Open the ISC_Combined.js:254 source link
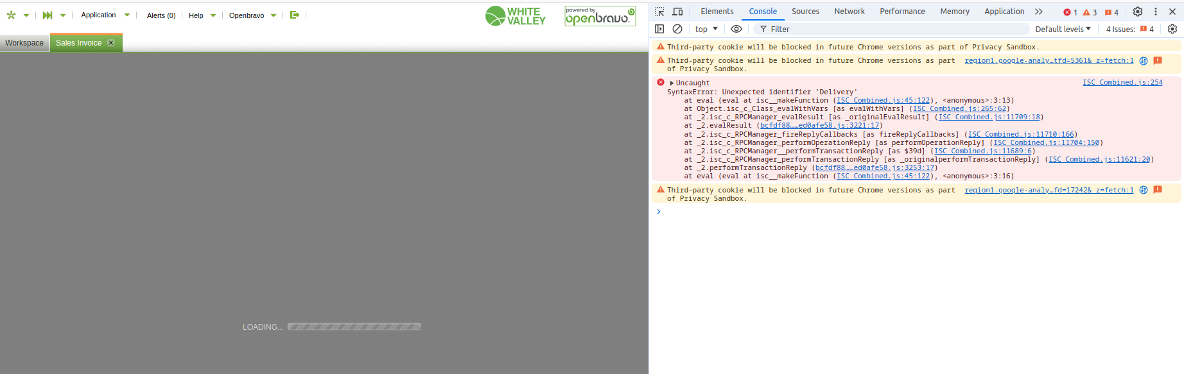This screenshot has height=374, width=1184. tap(1122, 82)
